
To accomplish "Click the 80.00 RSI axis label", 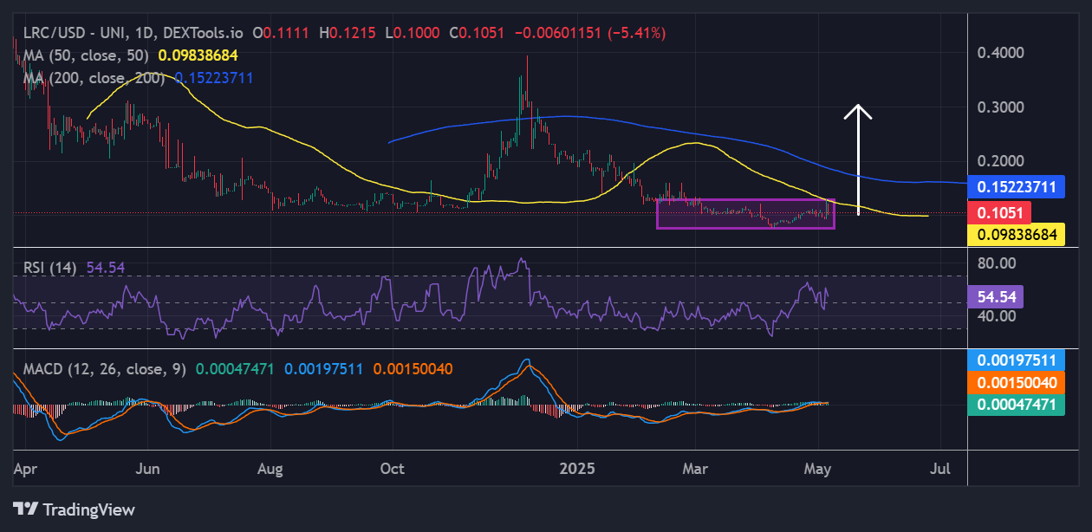I will pyautogui.click(x=997, y=263).
